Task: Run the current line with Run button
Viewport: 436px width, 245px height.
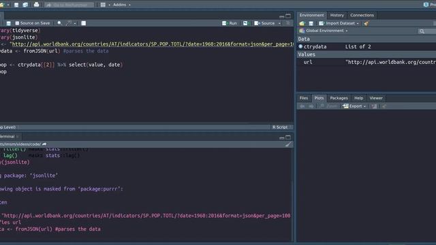Action: point(230,23)
